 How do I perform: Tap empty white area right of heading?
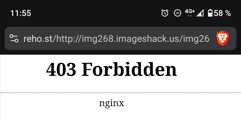209,70
